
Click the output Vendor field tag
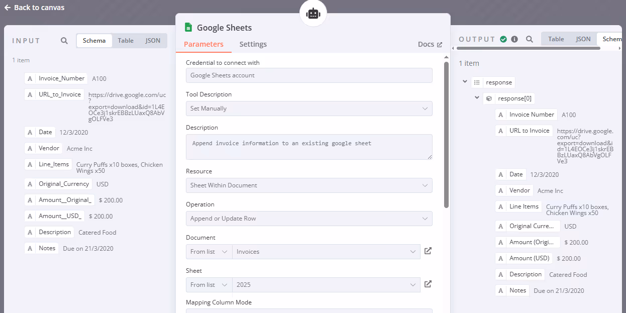click(514, 190)
